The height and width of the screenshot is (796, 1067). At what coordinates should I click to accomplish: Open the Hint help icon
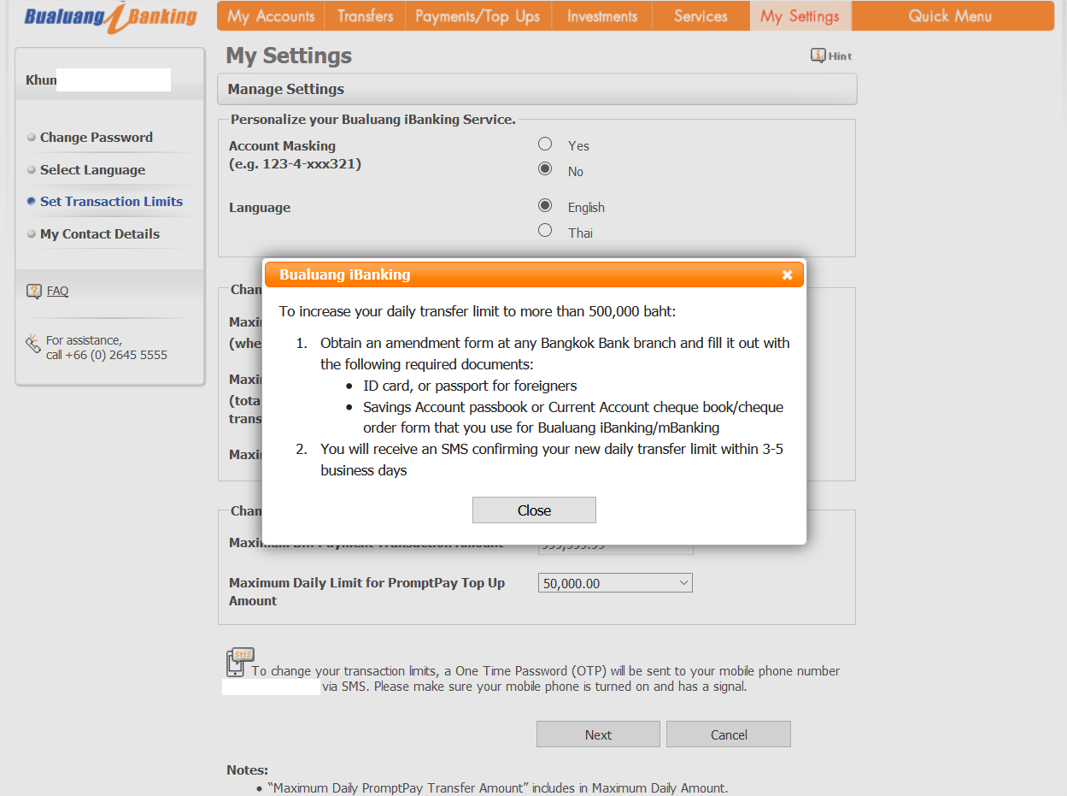818,56
